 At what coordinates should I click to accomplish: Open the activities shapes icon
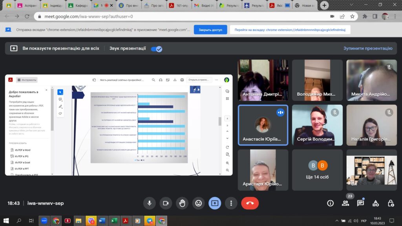(x=376, y=203)
